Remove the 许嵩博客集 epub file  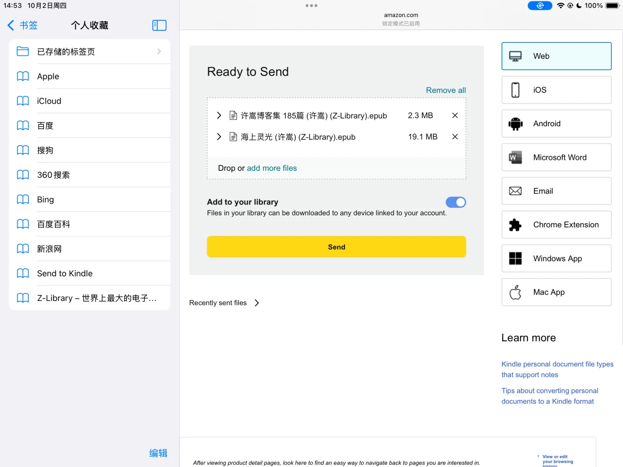(455, 115)
